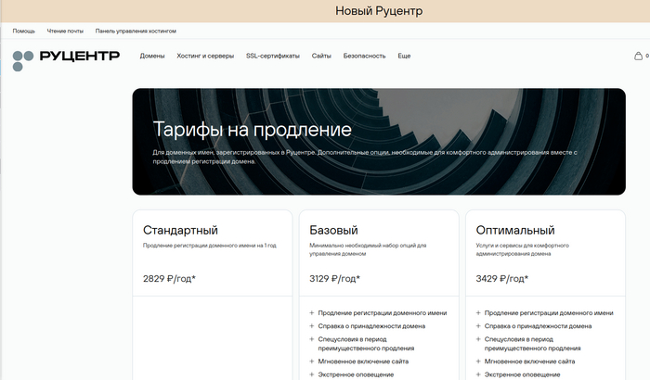
Task: Click plus icon beside Базовый Мгновенное включение
Action: click(x=312, y=361)
